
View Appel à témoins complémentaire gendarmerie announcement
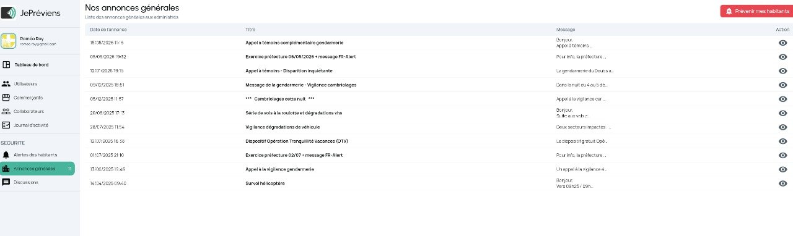pos(782,43)
